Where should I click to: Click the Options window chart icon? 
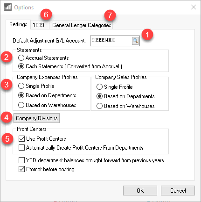pos(8,7)
